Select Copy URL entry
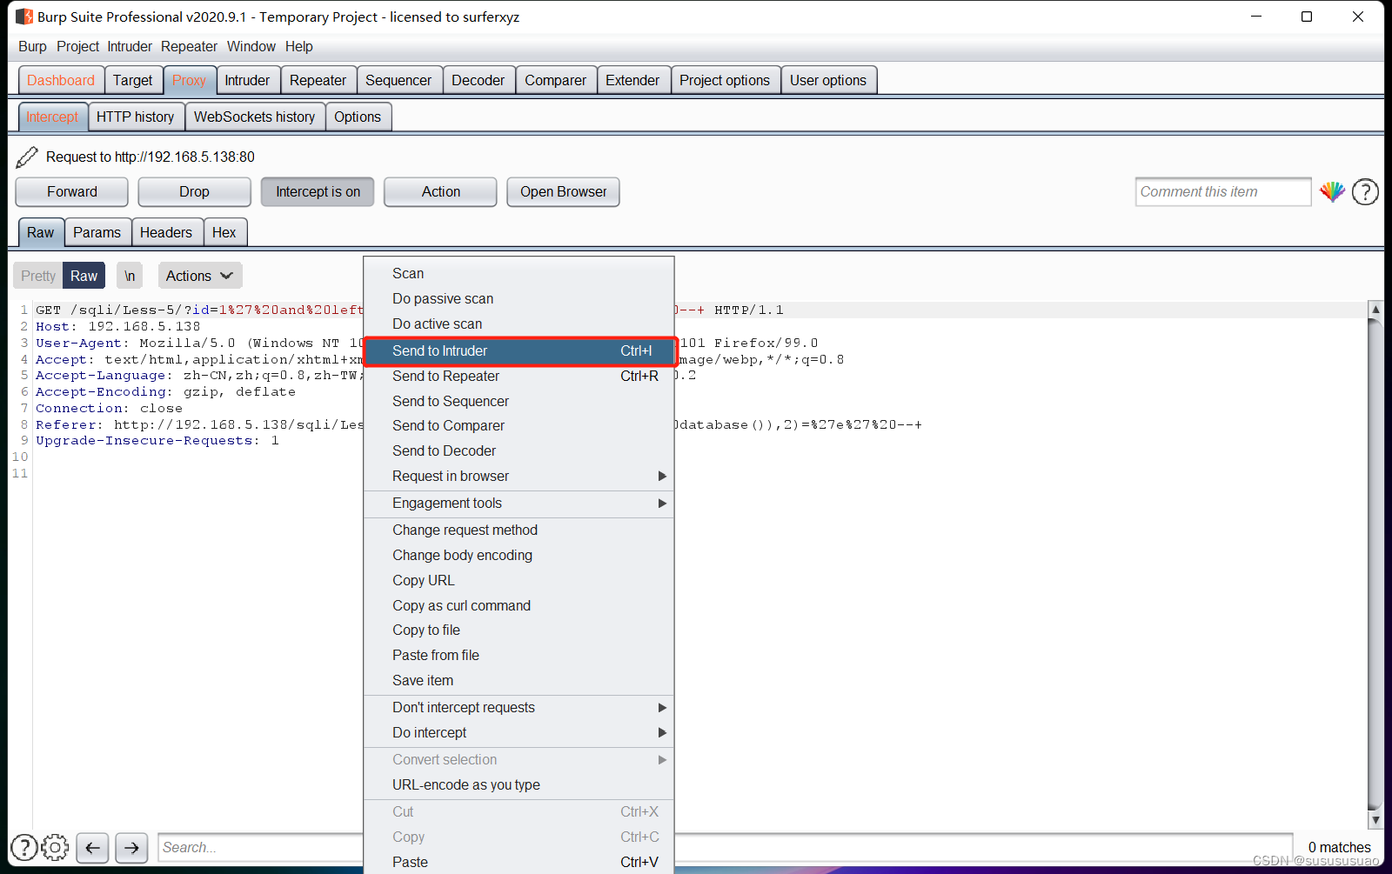The image size is (1392, 874). tap(519, 580)
